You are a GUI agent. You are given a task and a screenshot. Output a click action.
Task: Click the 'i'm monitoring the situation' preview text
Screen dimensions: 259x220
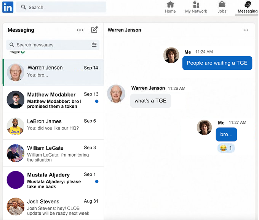click(58, 157)
